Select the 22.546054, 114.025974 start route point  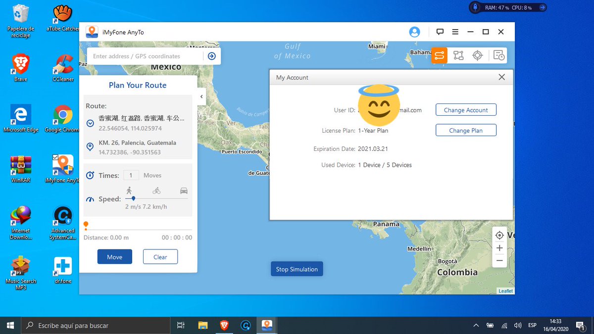(x=138, y=123)
